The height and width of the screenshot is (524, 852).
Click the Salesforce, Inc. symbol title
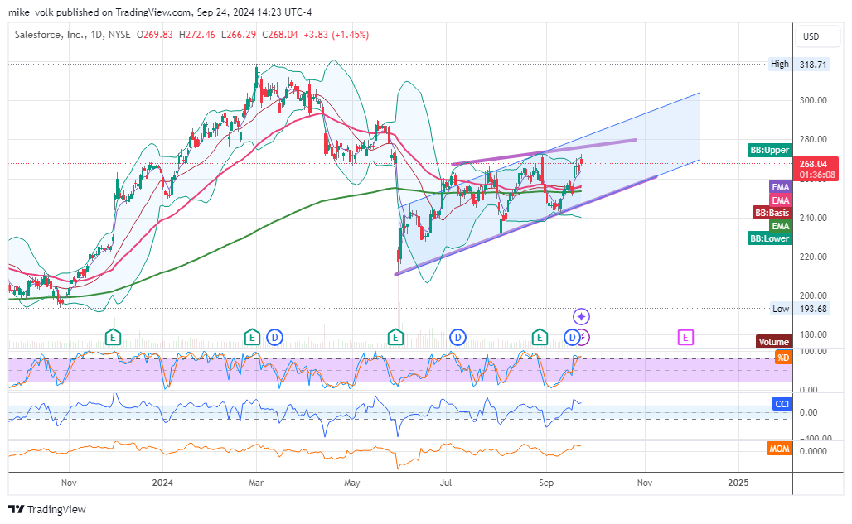tap(50, 35)
